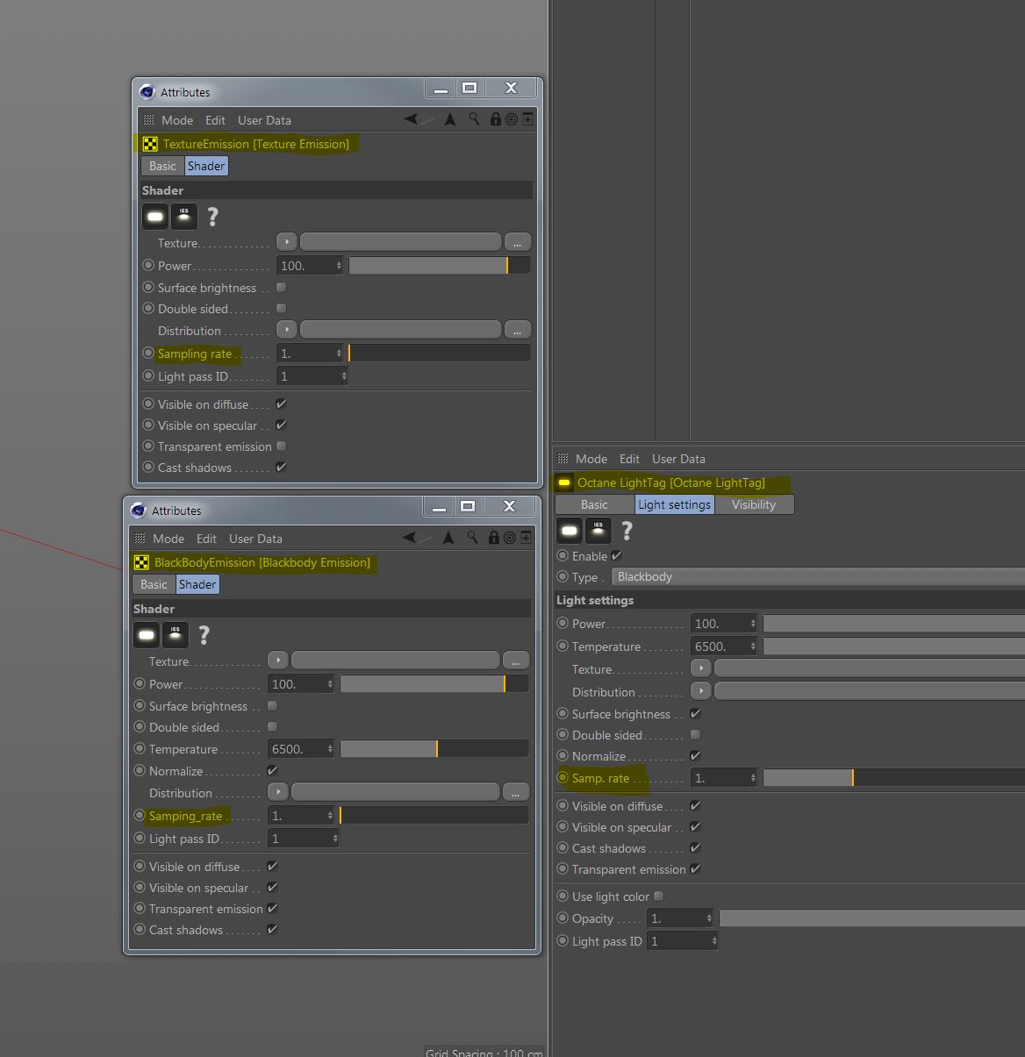Click target circle icon in Blackbody Emission toolbar

(x=509, y=538)
